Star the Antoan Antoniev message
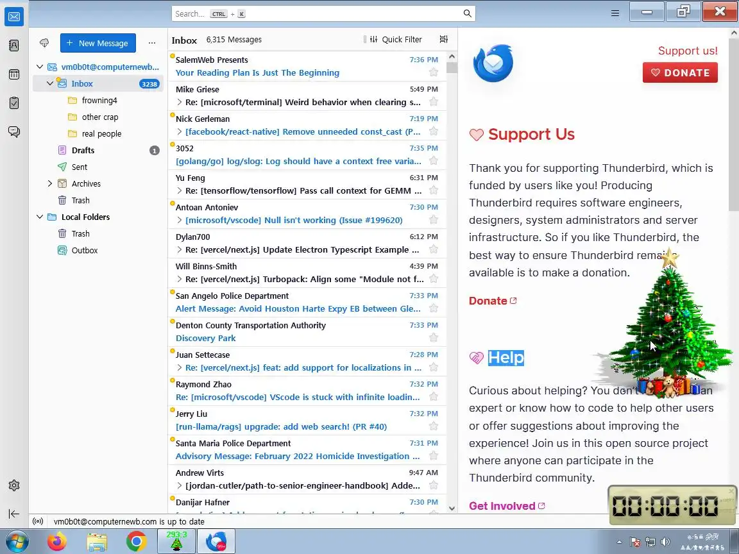The height and width of the screenshot is (554, 739). [x=434, y=219]
